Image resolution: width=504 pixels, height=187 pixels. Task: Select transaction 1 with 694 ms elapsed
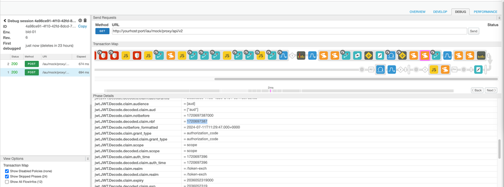(x=45, y=72)
